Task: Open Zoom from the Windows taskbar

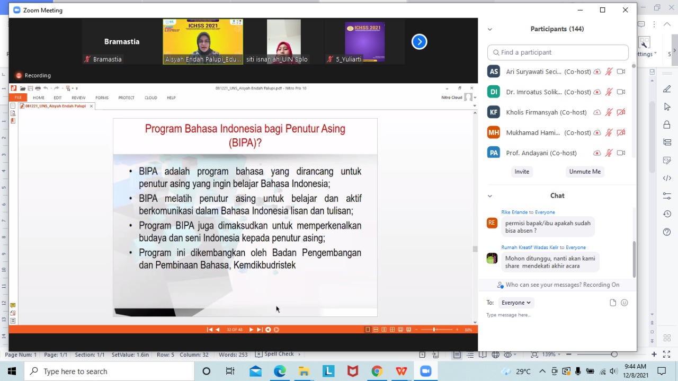Action: tap(425, 371)
